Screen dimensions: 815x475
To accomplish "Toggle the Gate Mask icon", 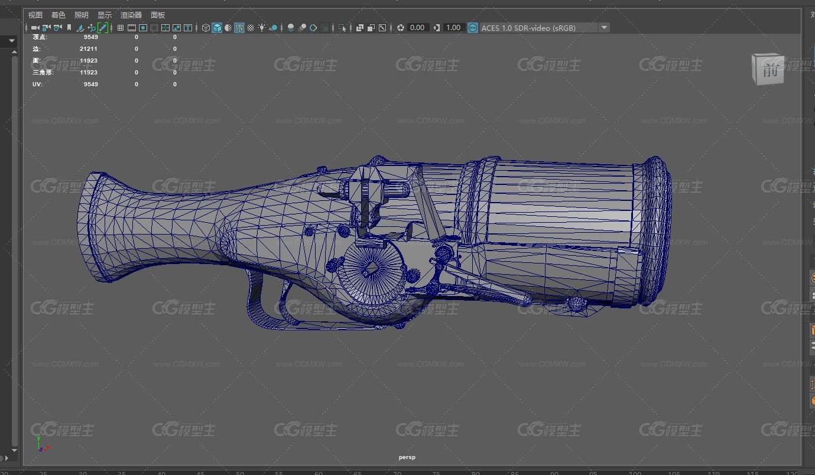I will click(154, 28).
